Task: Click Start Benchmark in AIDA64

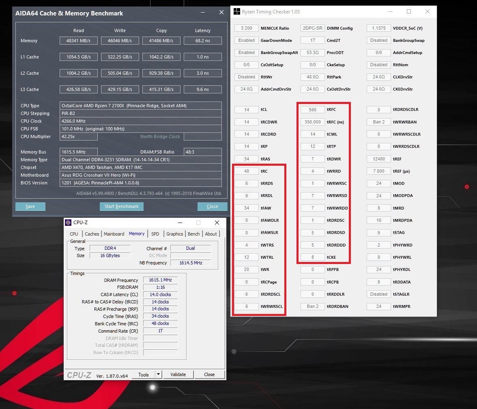Action: 122,206
